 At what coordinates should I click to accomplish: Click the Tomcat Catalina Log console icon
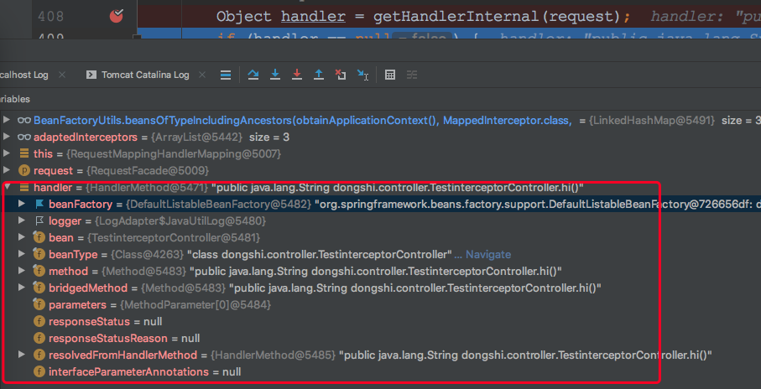click(x=91, y=75)
